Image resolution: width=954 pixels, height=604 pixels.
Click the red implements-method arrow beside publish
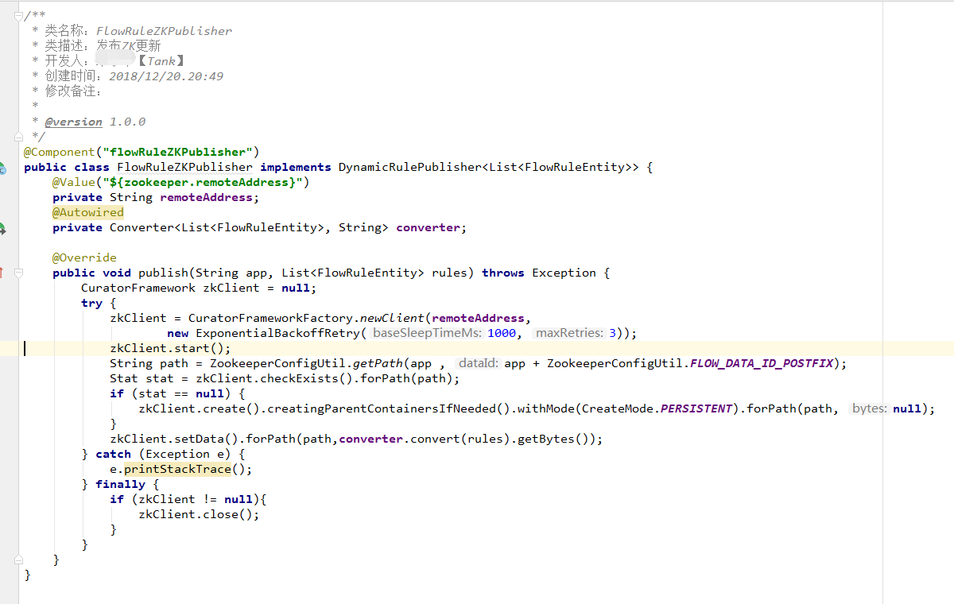click(2, 273)
